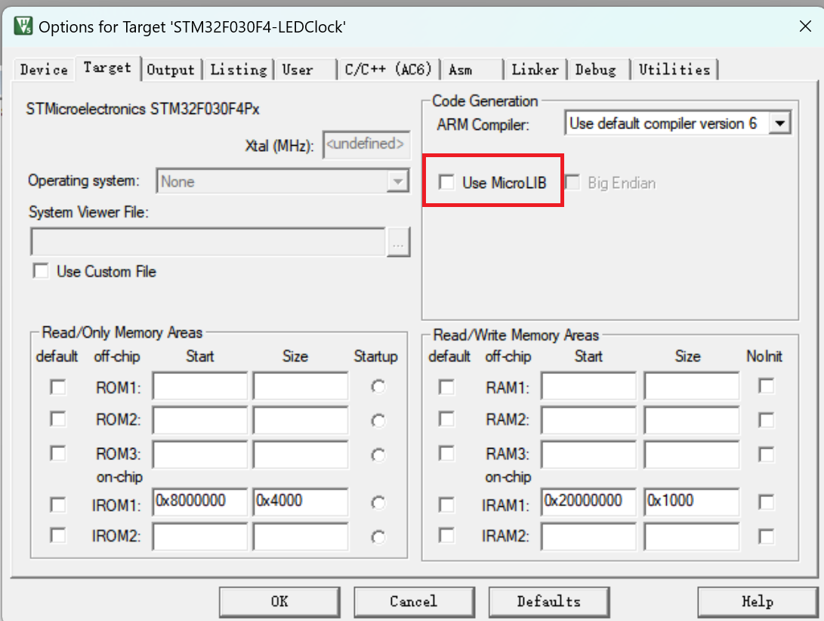Toggle the RAM3 NoInit checkbox
The image size is (824, 621).
766,454
